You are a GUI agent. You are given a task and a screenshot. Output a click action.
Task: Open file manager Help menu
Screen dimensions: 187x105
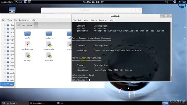click(33, 20)
